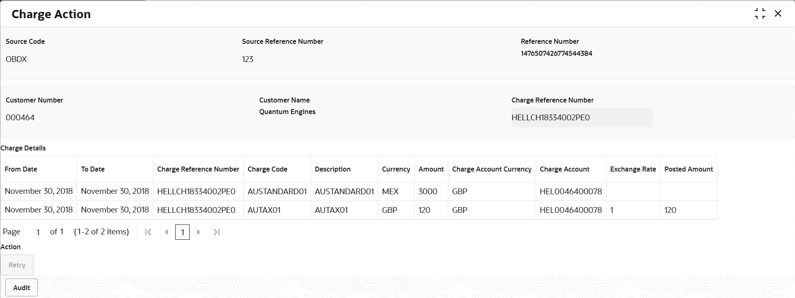Click the MEX currency cell

[390, 191]
